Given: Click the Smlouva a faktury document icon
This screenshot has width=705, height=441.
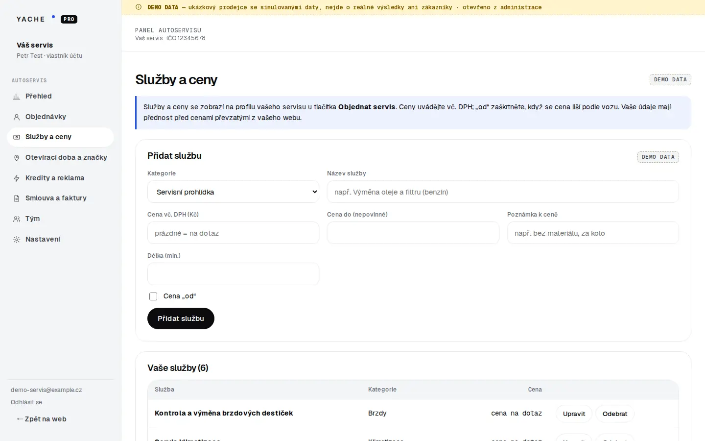Looking at the screenshot, I should [x=17, y=198].
